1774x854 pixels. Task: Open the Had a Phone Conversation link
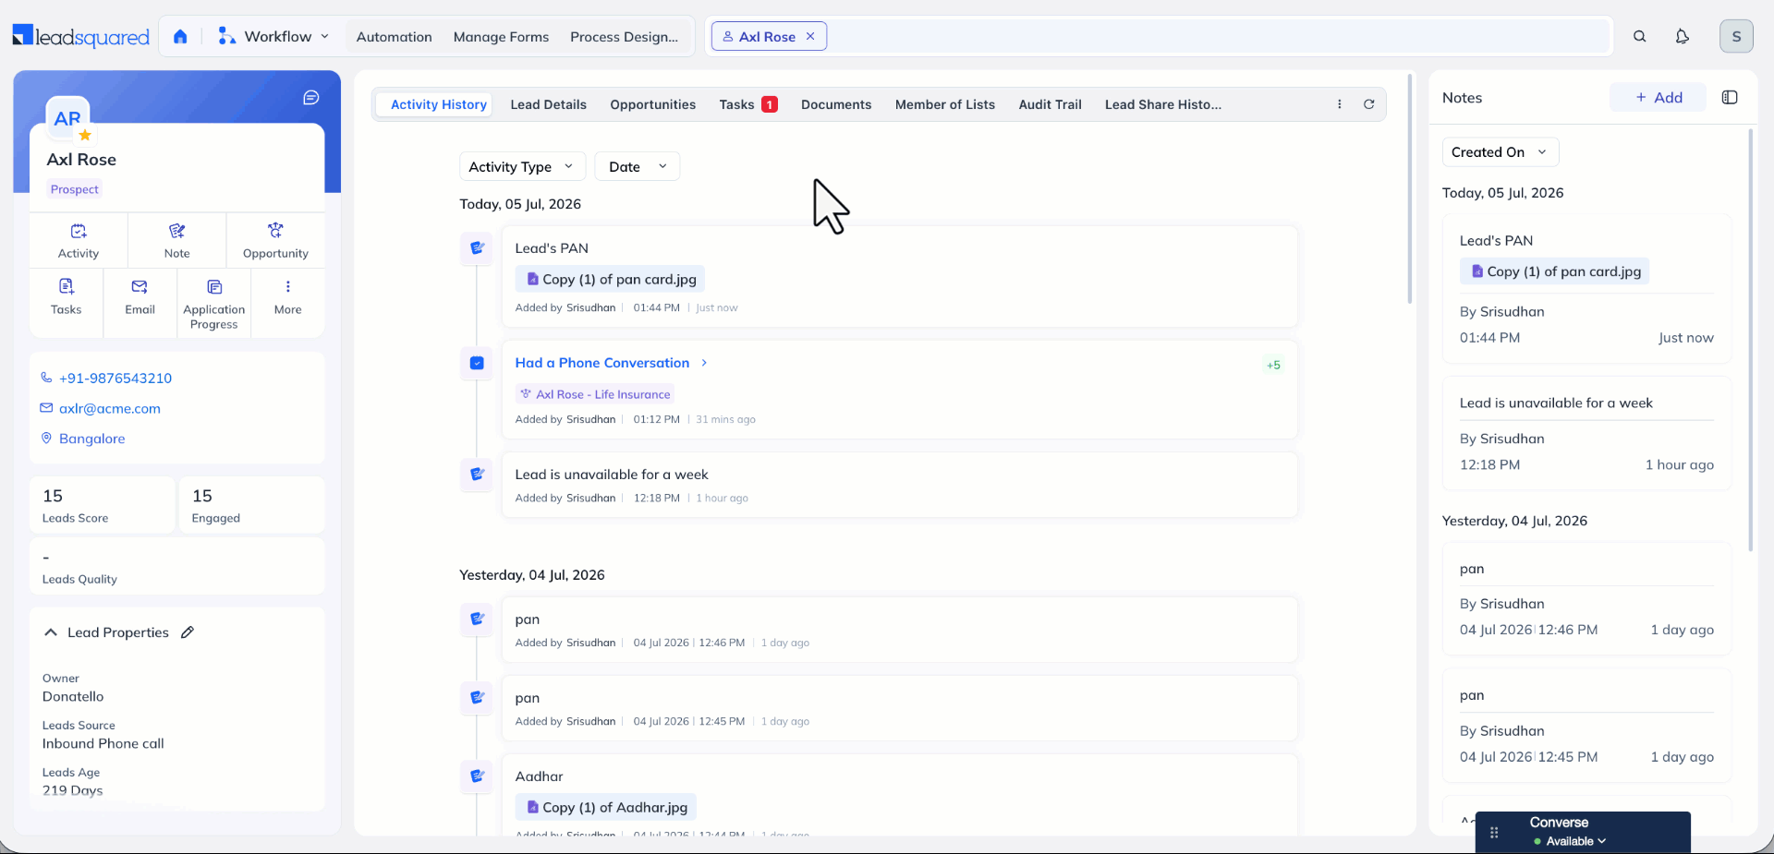click(x=602, y=363)
